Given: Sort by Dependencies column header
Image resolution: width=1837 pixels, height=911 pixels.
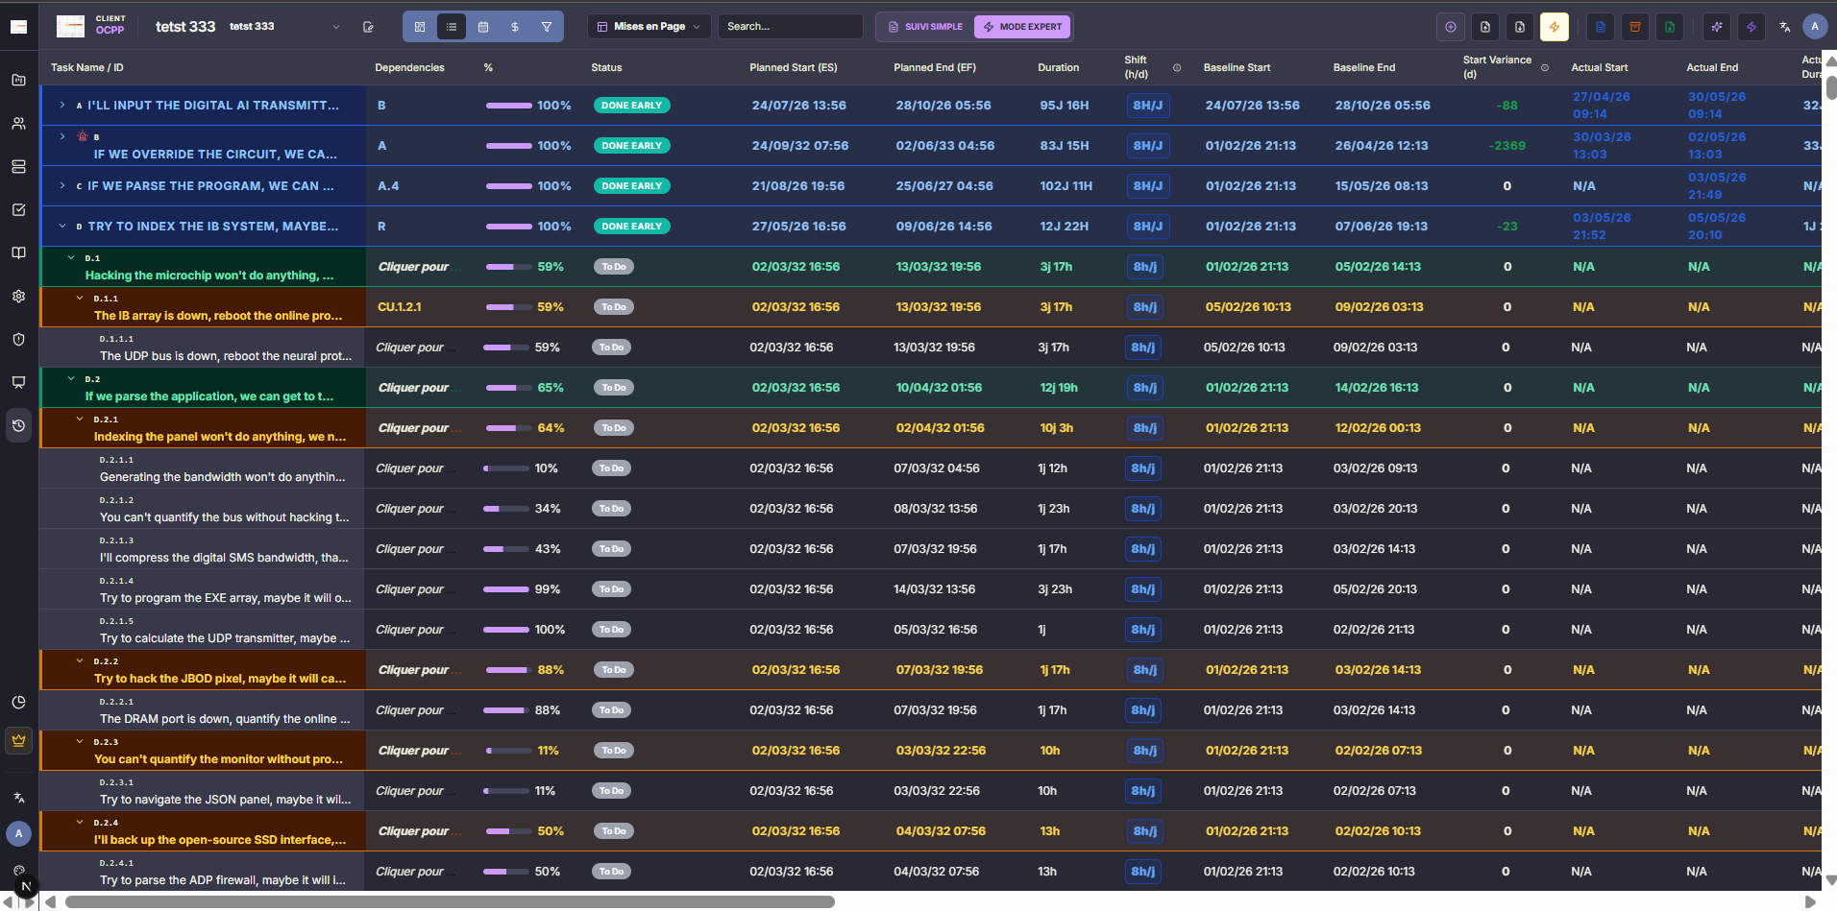Looking at the screenshot, I should [409, 68].
